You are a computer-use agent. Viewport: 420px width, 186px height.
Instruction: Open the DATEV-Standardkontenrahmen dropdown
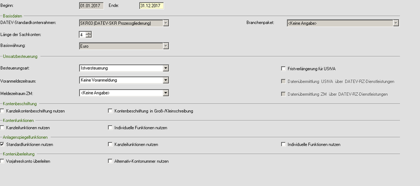click(166, 23)
